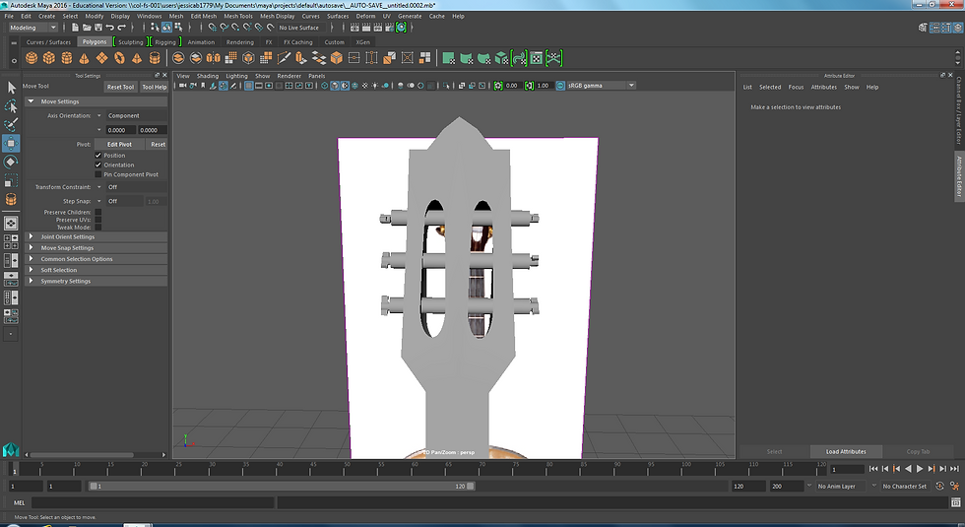The height and width of the screenshot is (527, 965).
Task: Click the Load Attributes button
Action: coord(846,451)
